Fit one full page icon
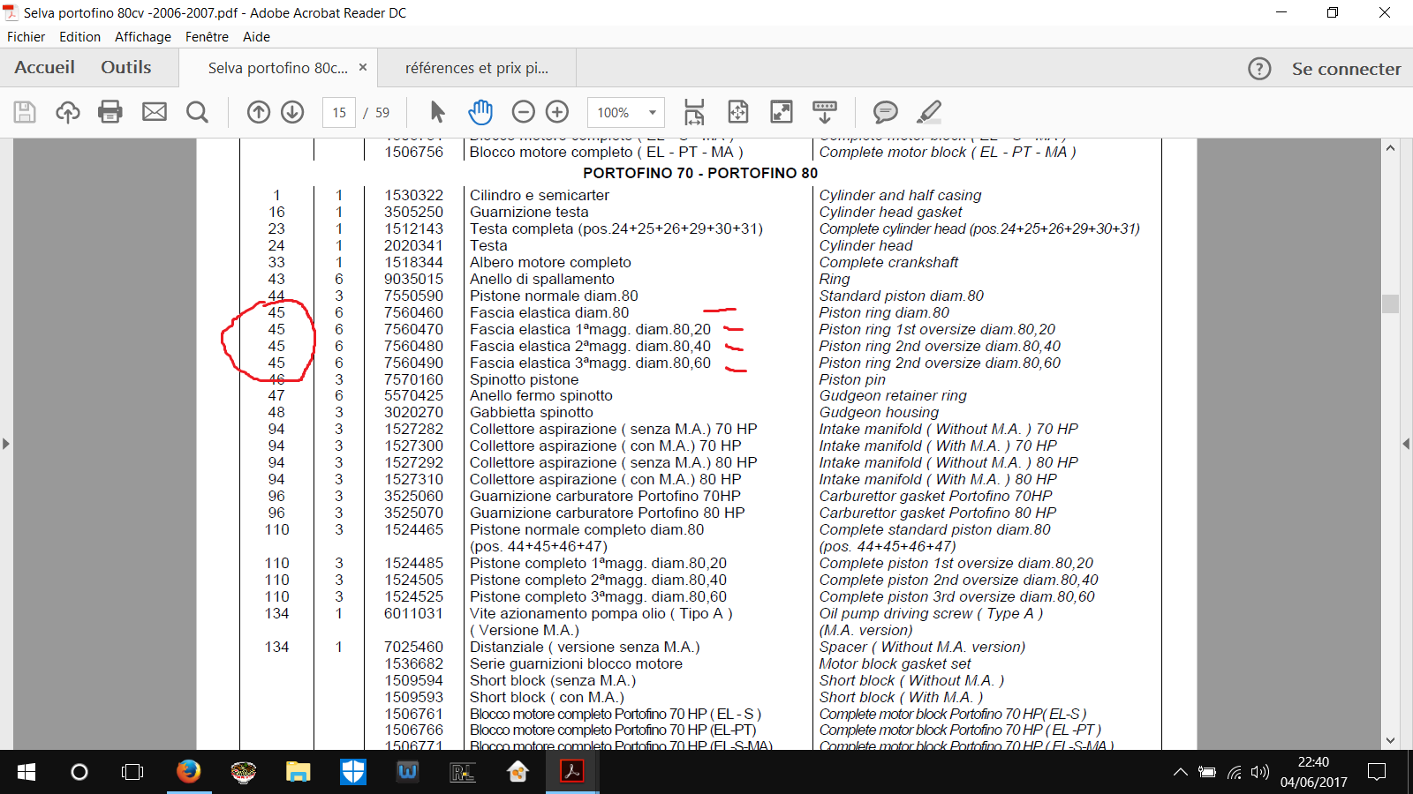1413x794 pixels. 738,112
